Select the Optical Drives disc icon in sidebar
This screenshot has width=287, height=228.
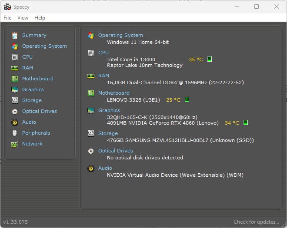point(15,111)
